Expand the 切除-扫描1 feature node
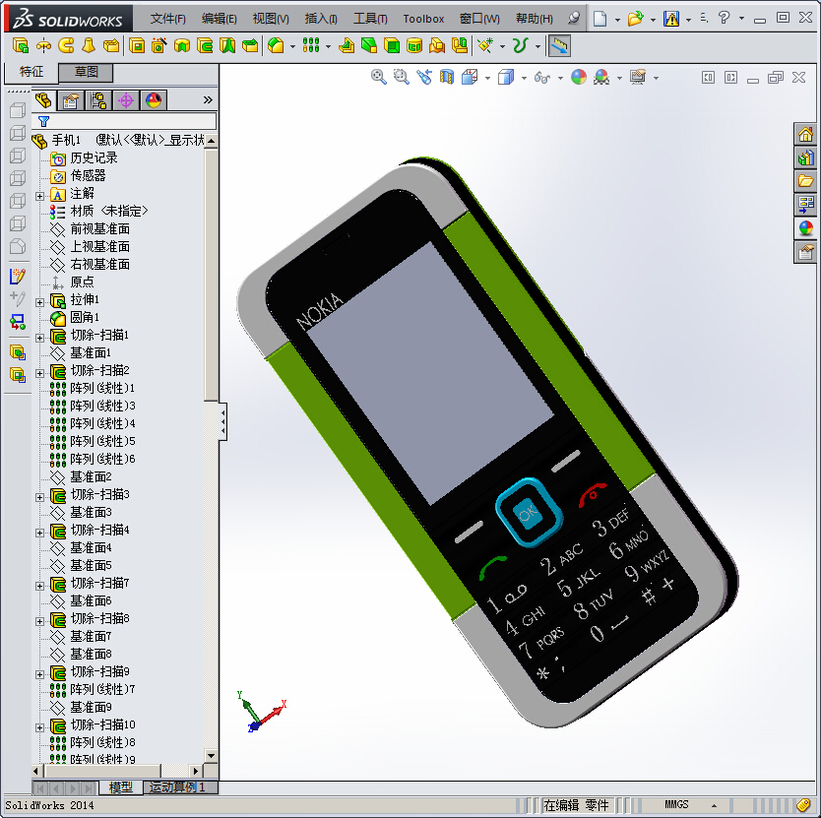 (x=39, y=339)
